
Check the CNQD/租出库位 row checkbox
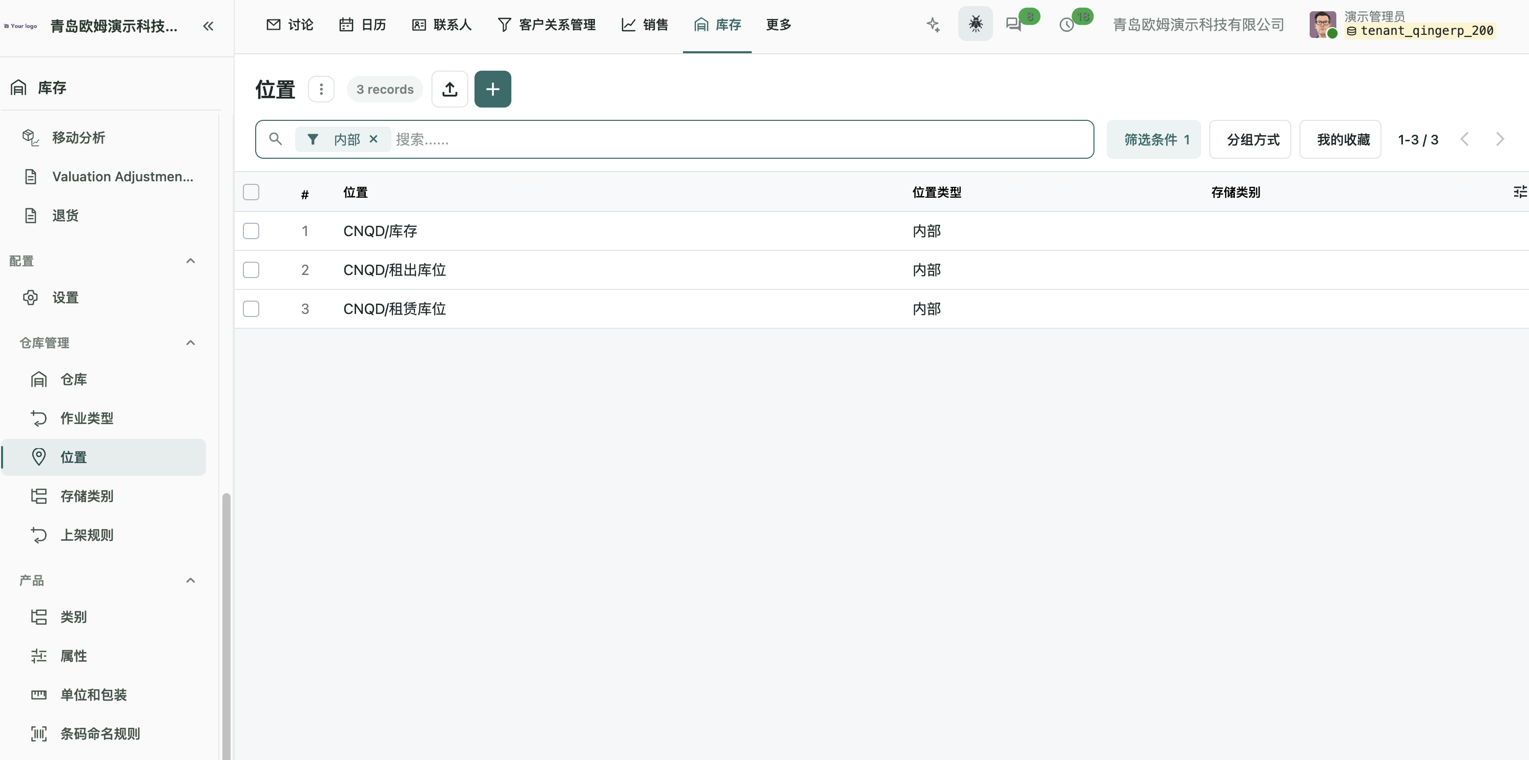tap(251, 270)
